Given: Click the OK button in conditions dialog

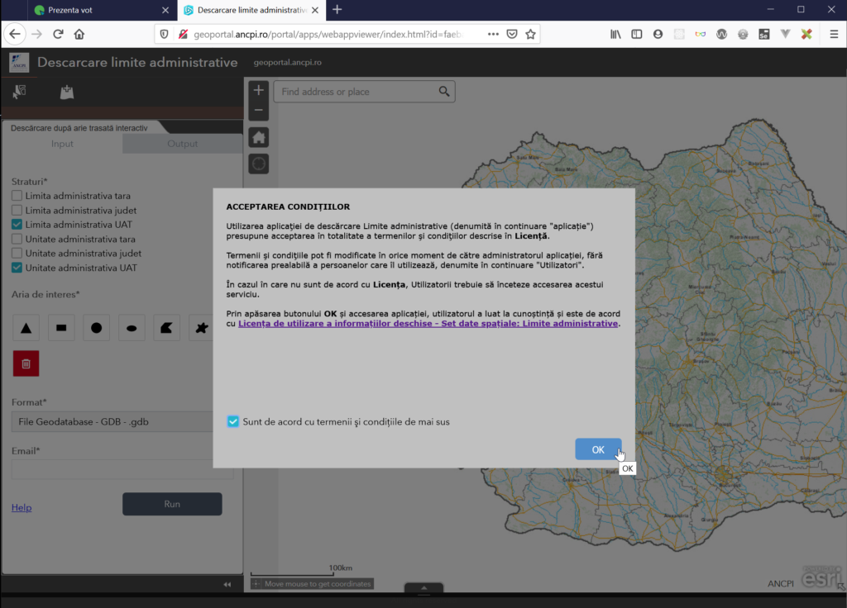Looking at the screenshot, I should (x=598, y=449).
